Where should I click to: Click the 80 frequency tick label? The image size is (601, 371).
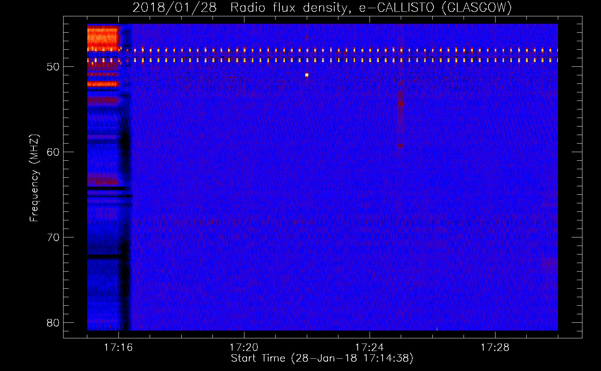(x=53, y=323)
